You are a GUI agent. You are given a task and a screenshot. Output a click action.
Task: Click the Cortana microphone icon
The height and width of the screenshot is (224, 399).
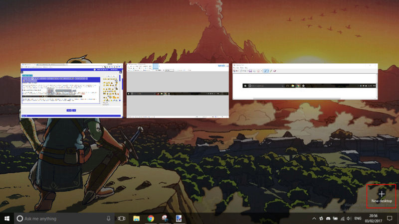[108, 219]
